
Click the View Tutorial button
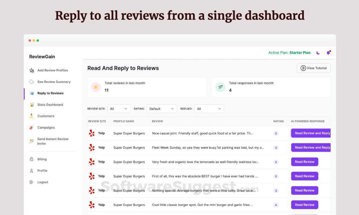(314, 68)
